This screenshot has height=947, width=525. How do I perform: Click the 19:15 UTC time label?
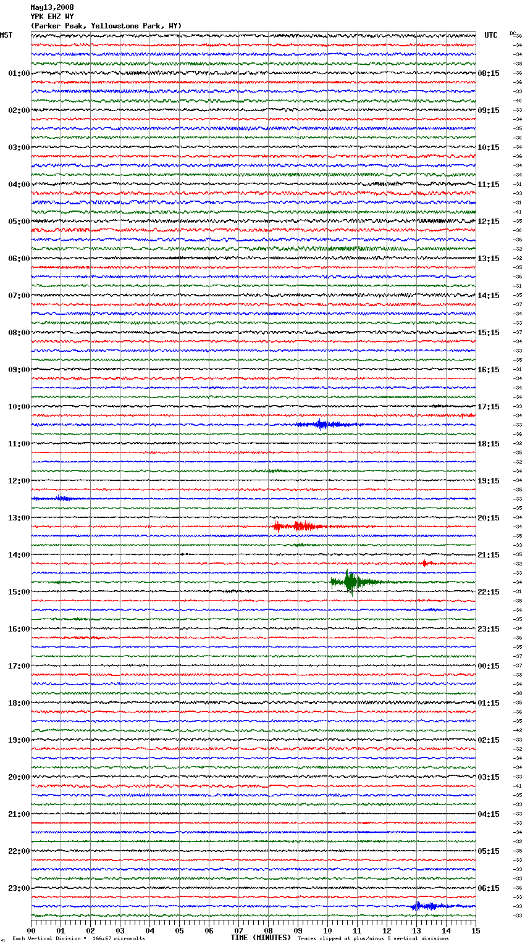click(489, 481)
